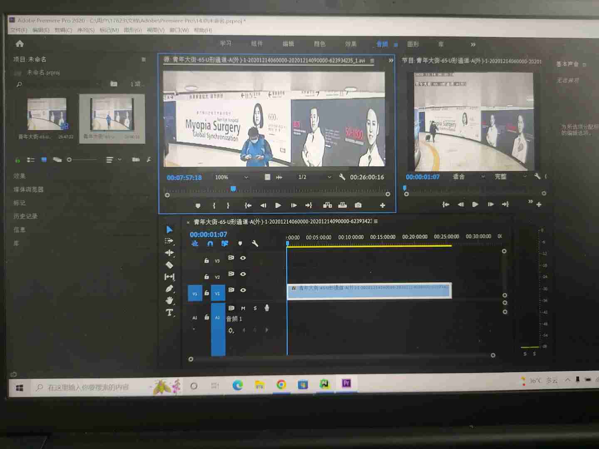Open the 文件(F) menu
This screenshot has width=599, height=449.
pyautogui.click(x=19, y=30)
